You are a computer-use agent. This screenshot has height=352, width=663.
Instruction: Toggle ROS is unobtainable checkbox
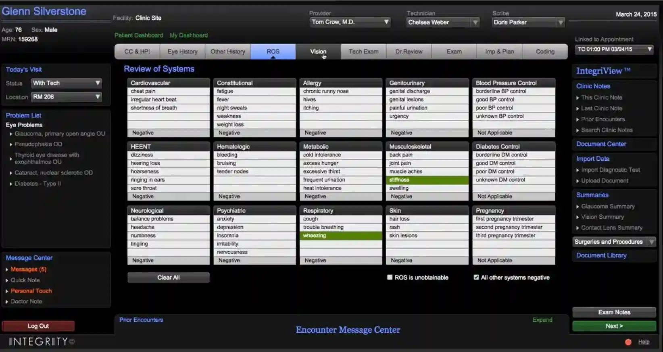pos(390,277)
